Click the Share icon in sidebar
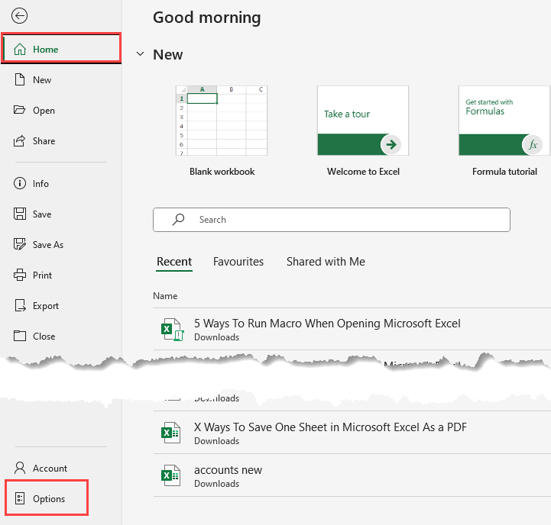551x525 pixels. point(19,140)
